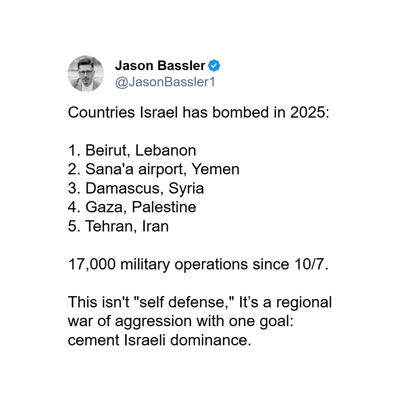The image size is (405, 405).
Task: Open the Jason Bassler display name
Action: 160,65
